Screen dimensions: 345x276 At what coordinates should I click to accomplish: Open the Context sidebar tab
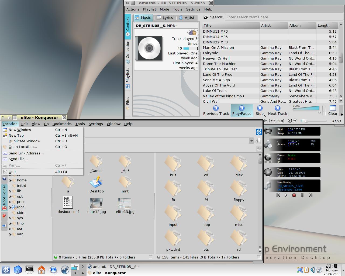128,26
